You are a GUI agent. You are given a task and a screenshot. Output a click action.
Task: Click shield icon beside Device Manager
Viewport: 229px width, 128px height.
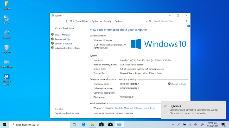[x=53, y=35]
